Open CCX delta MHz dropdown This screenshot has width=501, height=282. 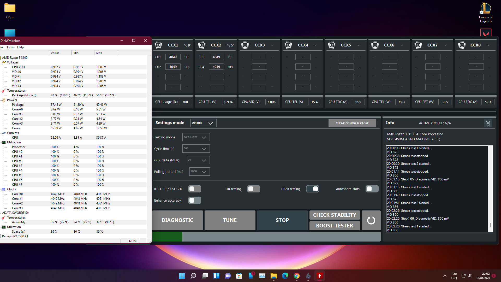[198, 160]
